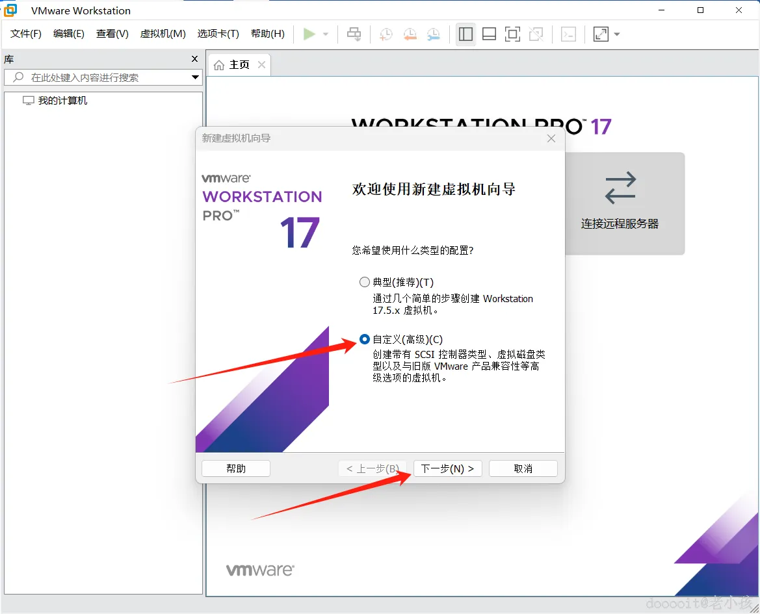Toggle the thumbnail bar view icon

click(490, 34)
